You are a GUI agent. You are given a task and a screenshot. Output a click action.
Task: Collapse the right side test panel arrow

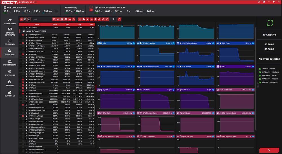click(258, 85)
